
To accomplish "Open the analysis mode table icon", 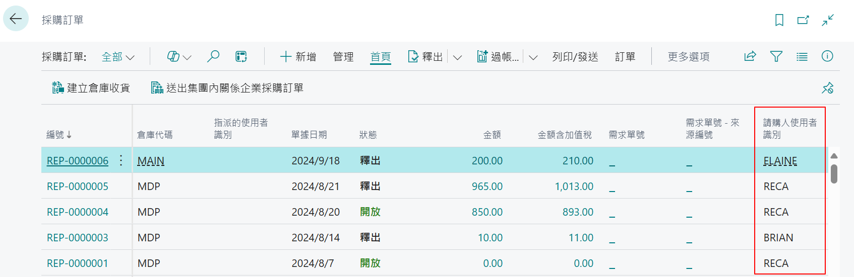I will point(241,56).
